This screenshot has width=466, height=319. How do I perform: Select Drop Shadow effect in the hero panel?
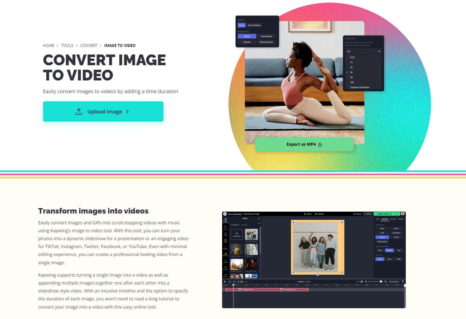coord(254,25)
